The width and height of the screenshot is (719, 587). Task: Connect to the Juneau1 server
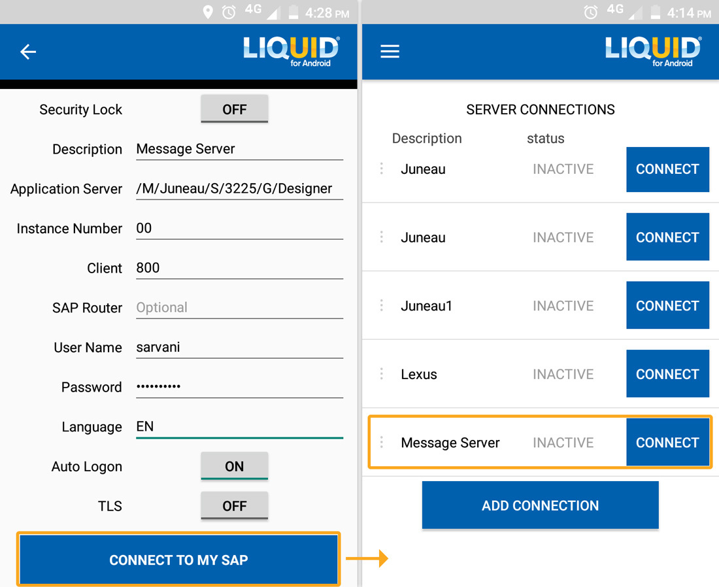coord(667,305)
